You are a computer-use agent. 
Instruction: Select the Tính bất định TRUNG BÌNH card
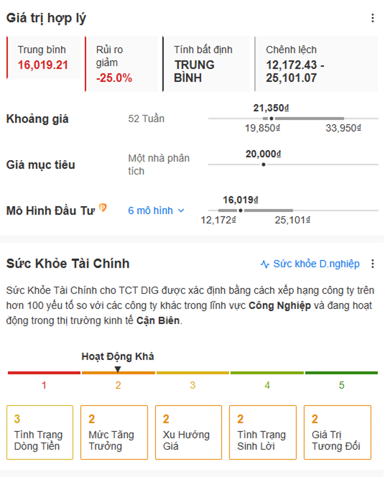coord(206,64)
